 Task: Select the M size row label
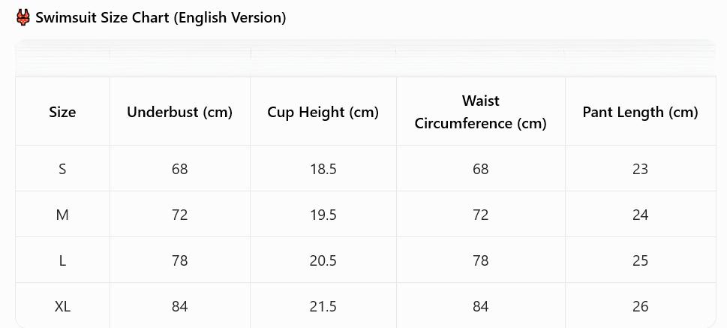click(x=62, y=215)
